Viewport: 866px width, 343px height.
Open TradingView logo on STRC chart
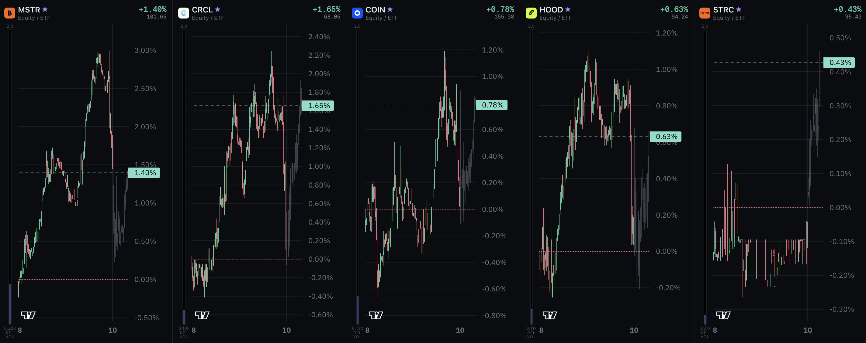click(x=723, y=315)
